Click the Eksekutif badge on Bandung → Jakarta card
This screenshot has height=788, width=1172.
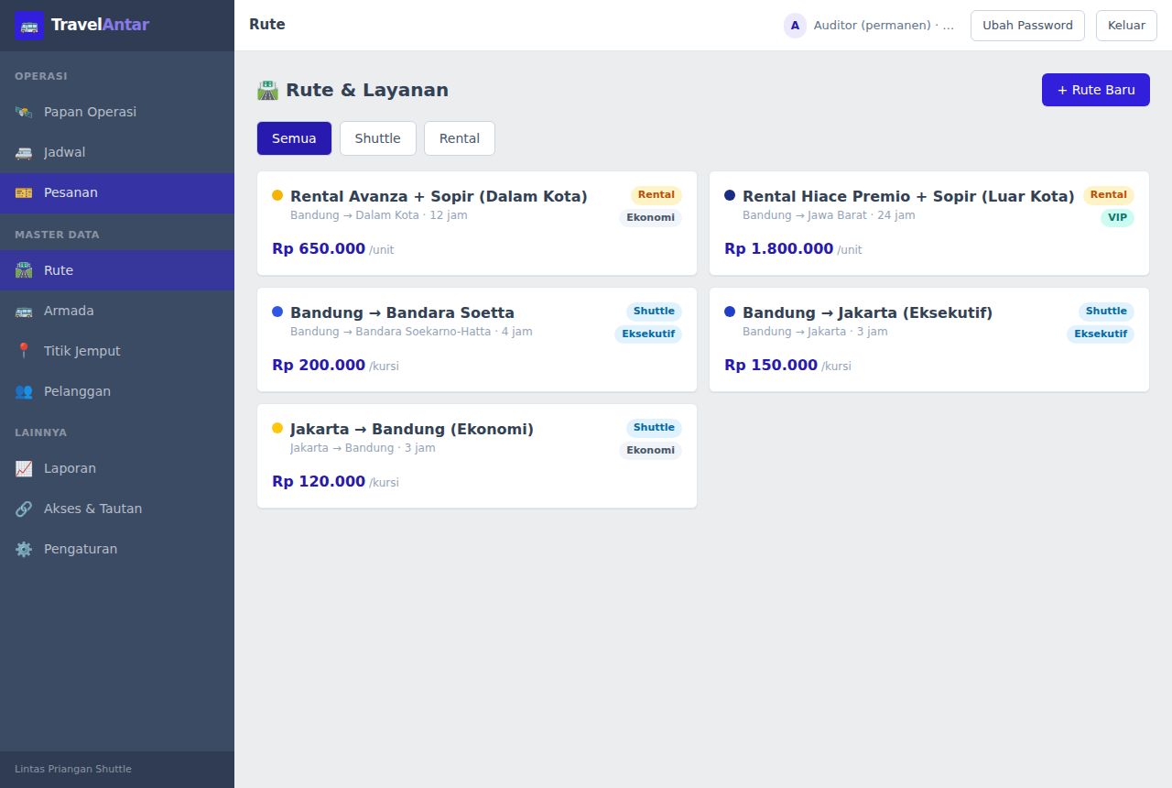tap(1101, 334)
